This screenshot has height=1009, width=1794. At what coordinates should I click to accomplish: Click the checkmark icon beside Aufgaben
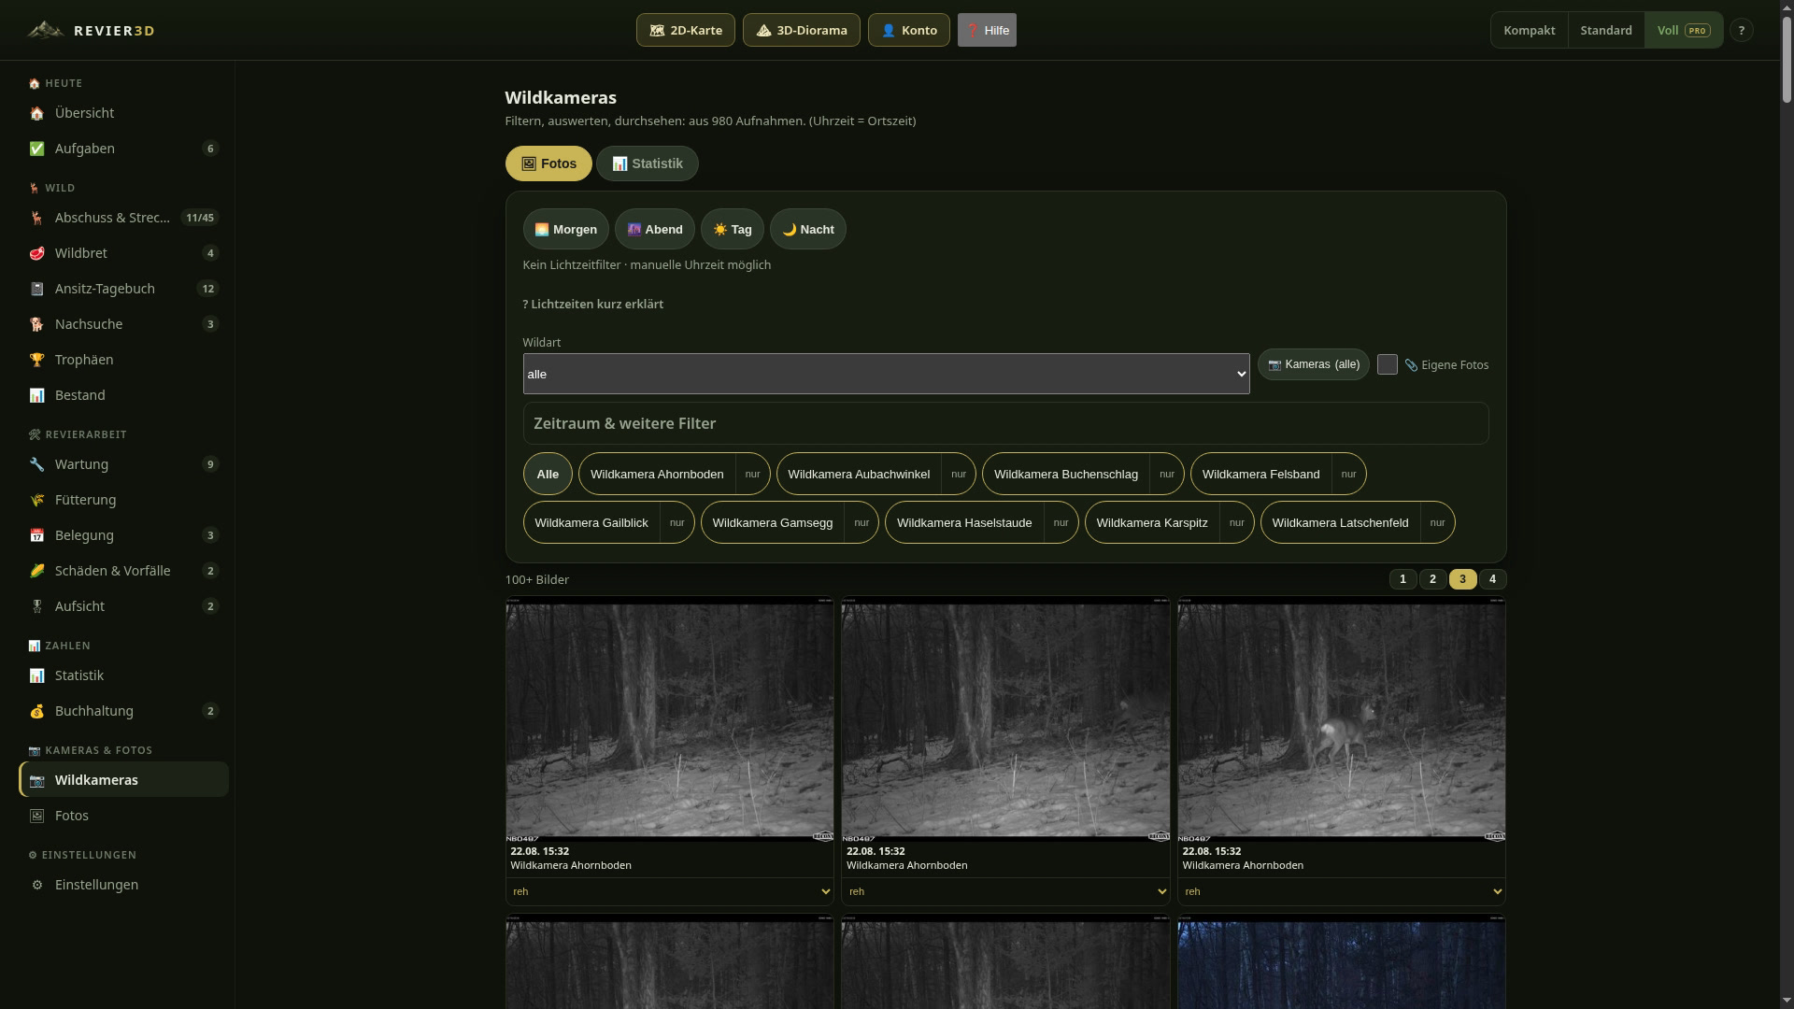36,149
